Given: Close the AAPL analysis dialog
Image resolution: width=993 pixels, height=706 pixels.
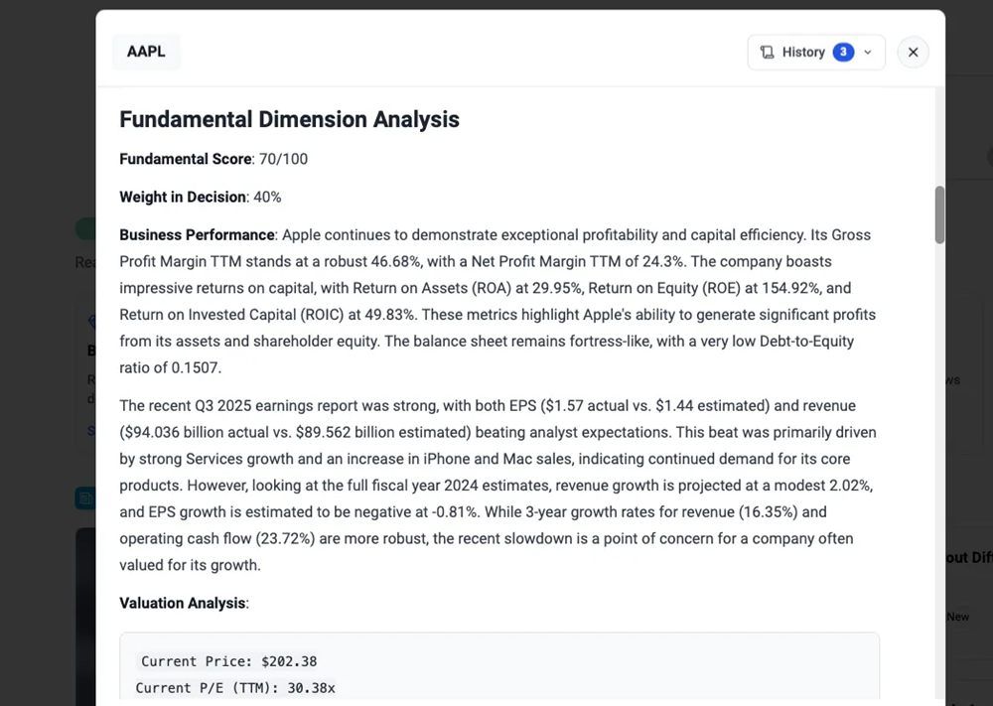Looking at the screenshot, I should click(913, 53).
